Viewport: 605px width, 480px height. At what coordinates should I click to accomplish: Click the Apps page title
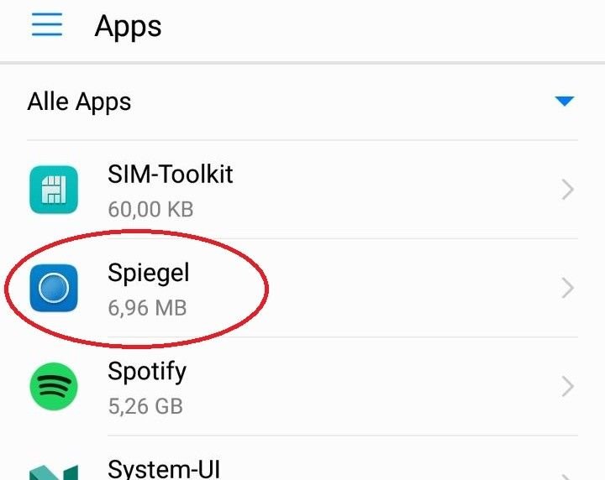[128, 26]
